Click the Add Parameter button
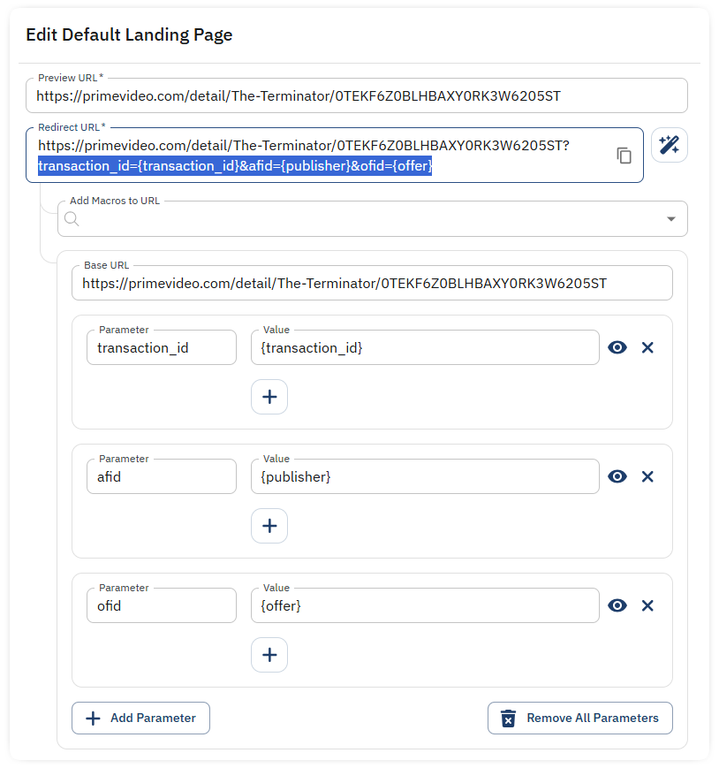719x768 pixels. point(141,718)
